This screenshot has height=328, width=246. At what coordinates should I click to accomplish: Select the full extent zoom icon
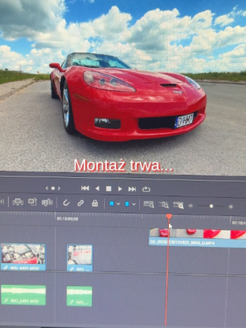[x=148, y=204]
